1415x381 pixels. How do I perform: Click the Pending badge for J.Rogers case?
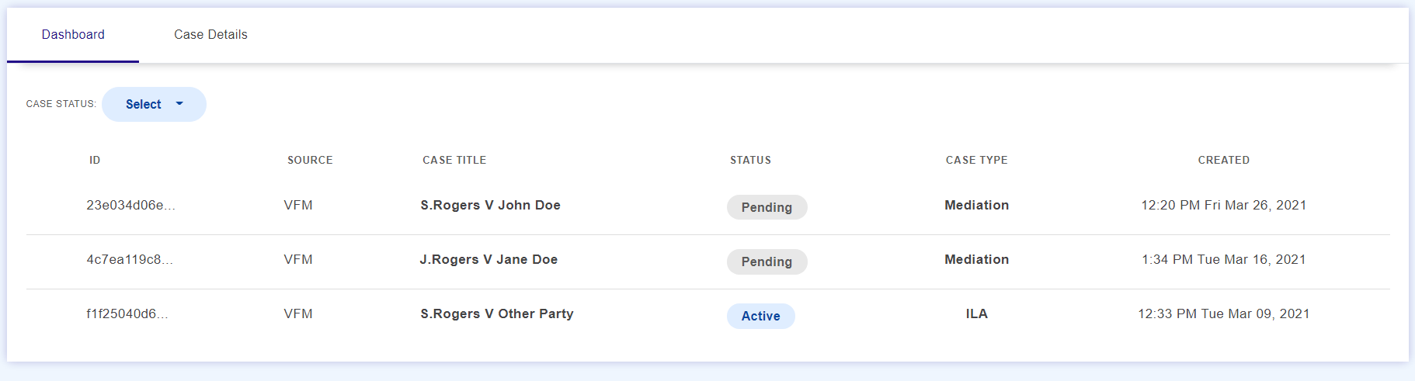click(x=767, y=262)
